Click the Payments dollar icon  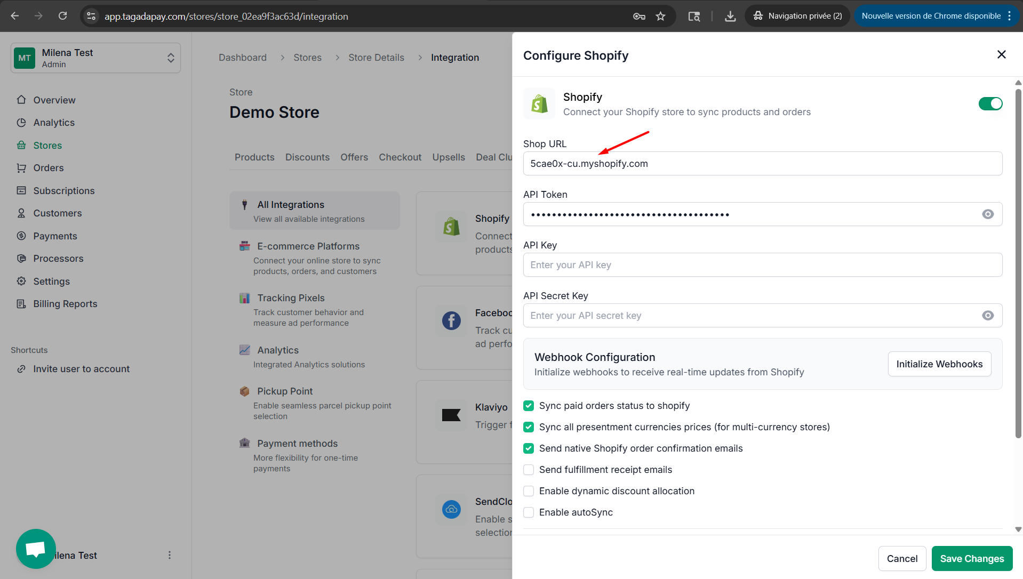click(21, 236)
